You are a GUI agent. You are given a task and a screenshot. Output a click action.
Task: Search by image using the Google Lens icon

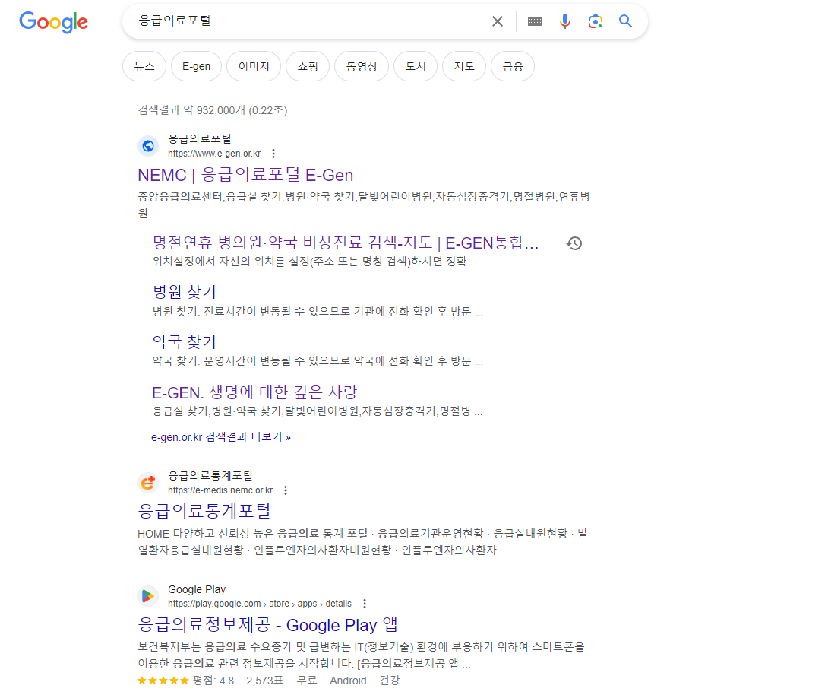595,21
